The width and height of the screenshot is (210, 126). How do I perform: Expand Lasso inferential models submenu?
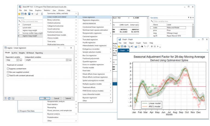pyautogui.click(x=95, y=94)
